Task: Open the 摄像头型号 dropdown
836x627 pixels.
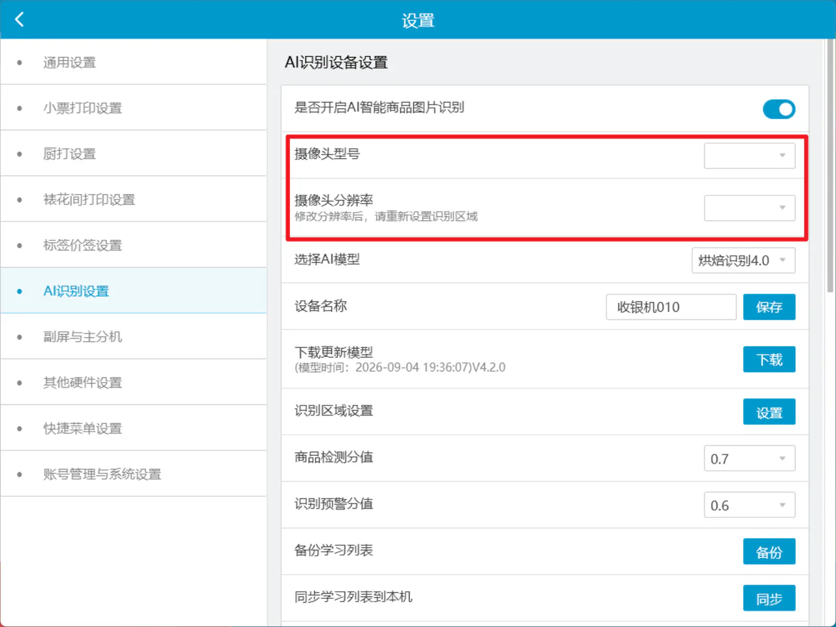Action: (749, 155)
